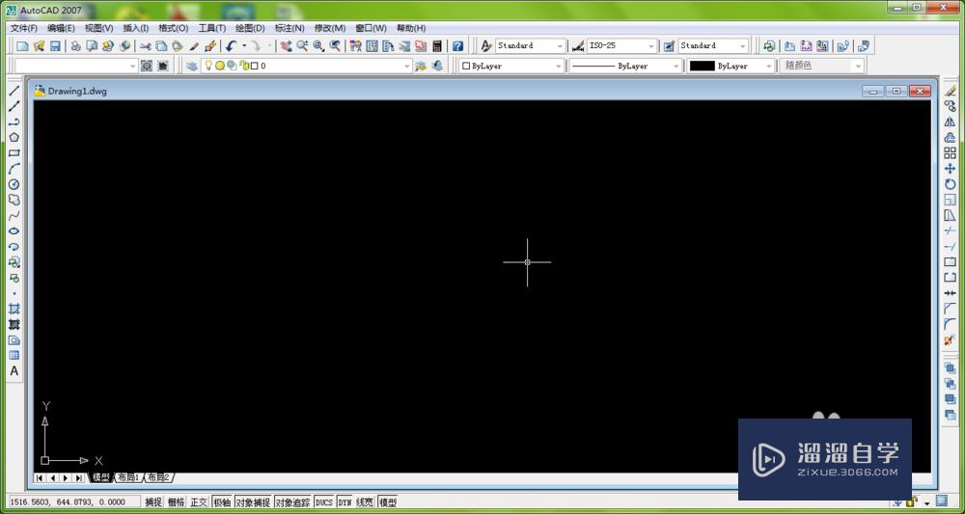965x514 pixels.
Task: Select the Rotate tool
Action: (951, 184)
